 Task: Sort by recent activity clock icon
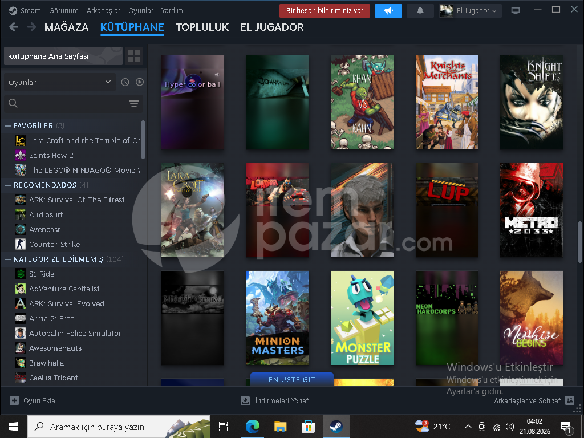125,82
